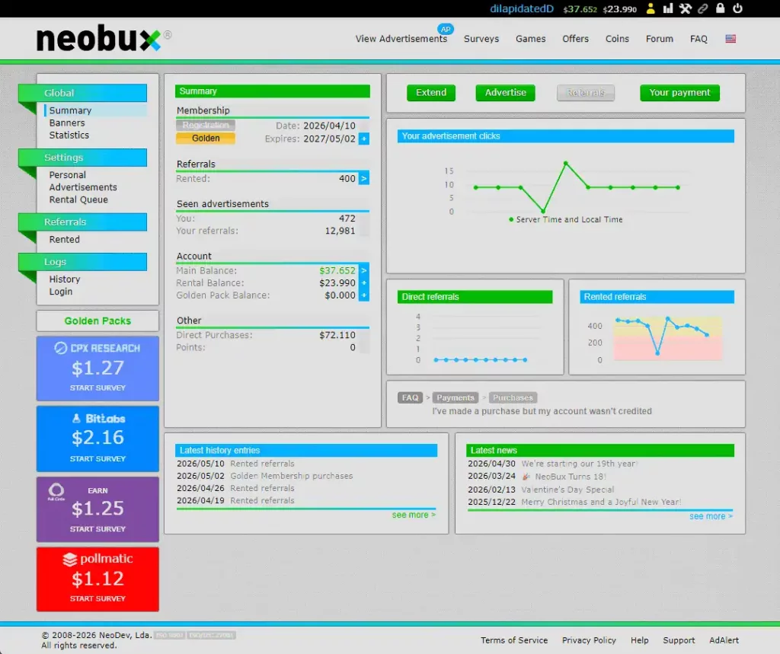780x654 pixels.
Task: Open FAQ about purchase not credited
Action: (x=542, y=411)
